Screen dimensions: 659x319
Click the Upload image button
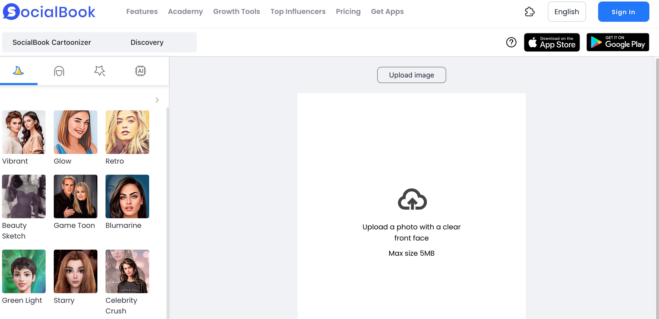click(x=411, y=75)
